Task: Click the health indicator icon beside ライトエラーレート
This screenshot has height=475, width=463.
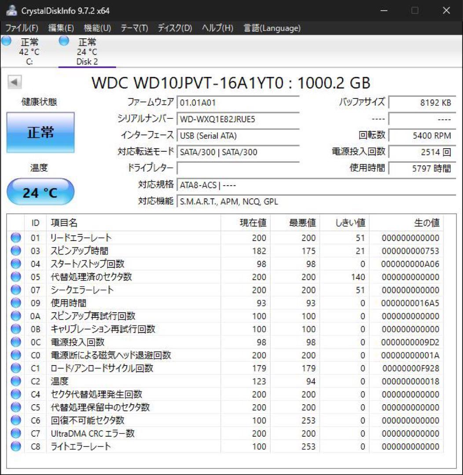Action: [15, 446]
